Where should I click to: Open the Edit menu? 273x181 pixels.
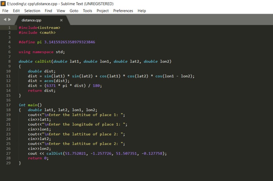pyautogui.click(x=16, y=11)
